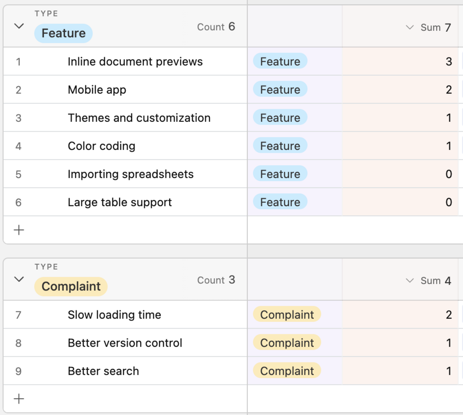Click the Feature group header tag
Screen dimensions: 463x415
pos(64,33)
